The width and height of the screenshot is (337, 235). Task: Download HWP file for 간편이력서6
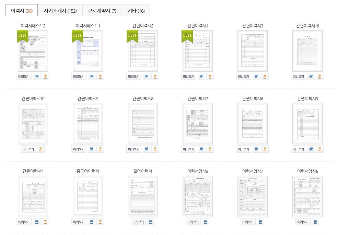pos(265,149)
